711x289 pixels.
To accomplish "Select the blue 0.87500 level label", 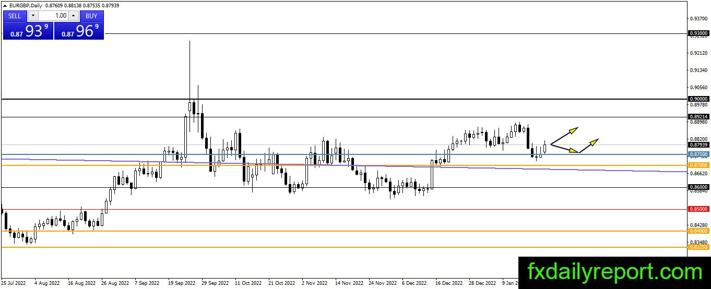I will (x=698, y=154).
